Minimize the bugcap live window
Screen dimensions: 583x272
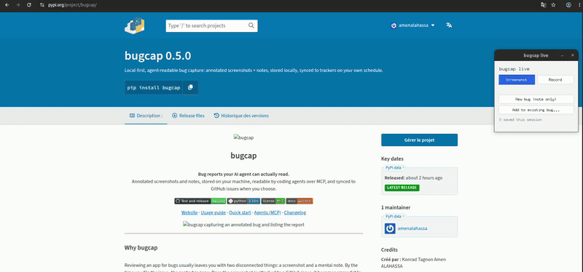point(562,55)
